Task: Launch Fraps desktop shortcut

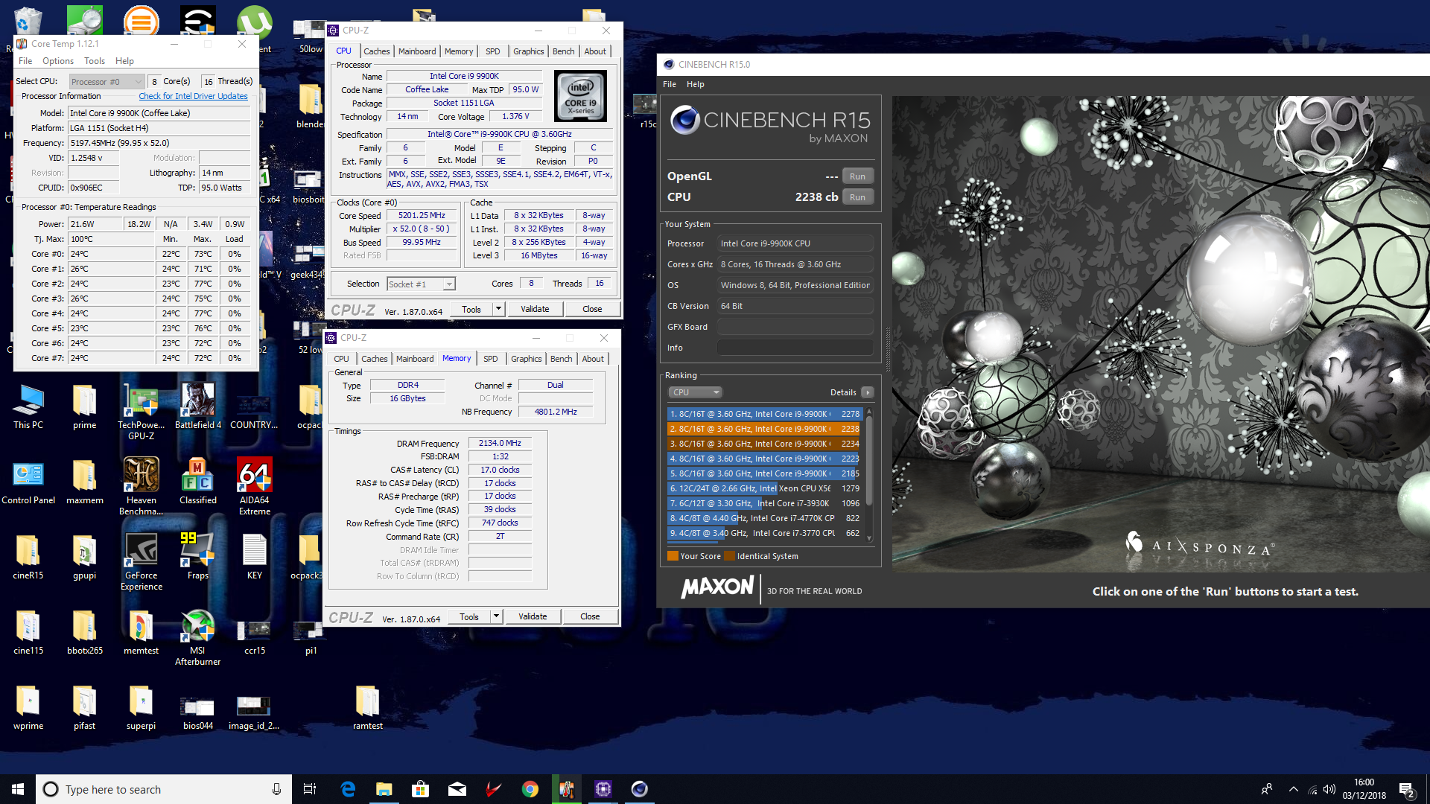Action: tap(198, 558)
